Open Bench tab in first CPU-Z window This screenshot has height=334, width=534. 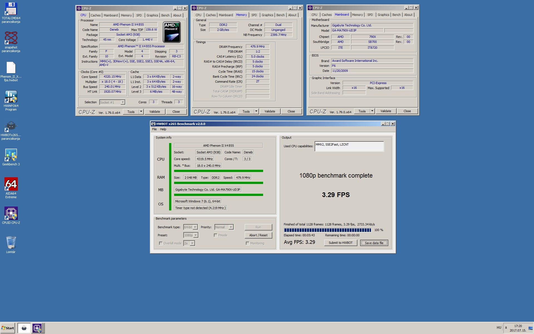(x=165, y=15)
